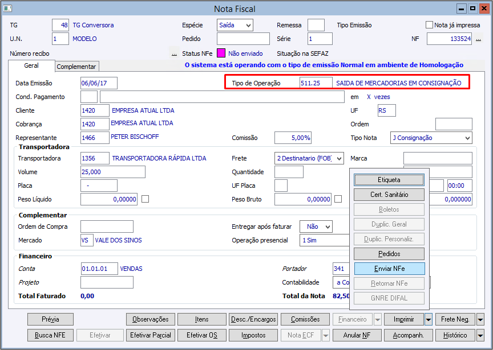This screenshot has width=493, height=350.
Task: Toggle the checkbox next to Peso Bruto
Action: tap(338, 199)
